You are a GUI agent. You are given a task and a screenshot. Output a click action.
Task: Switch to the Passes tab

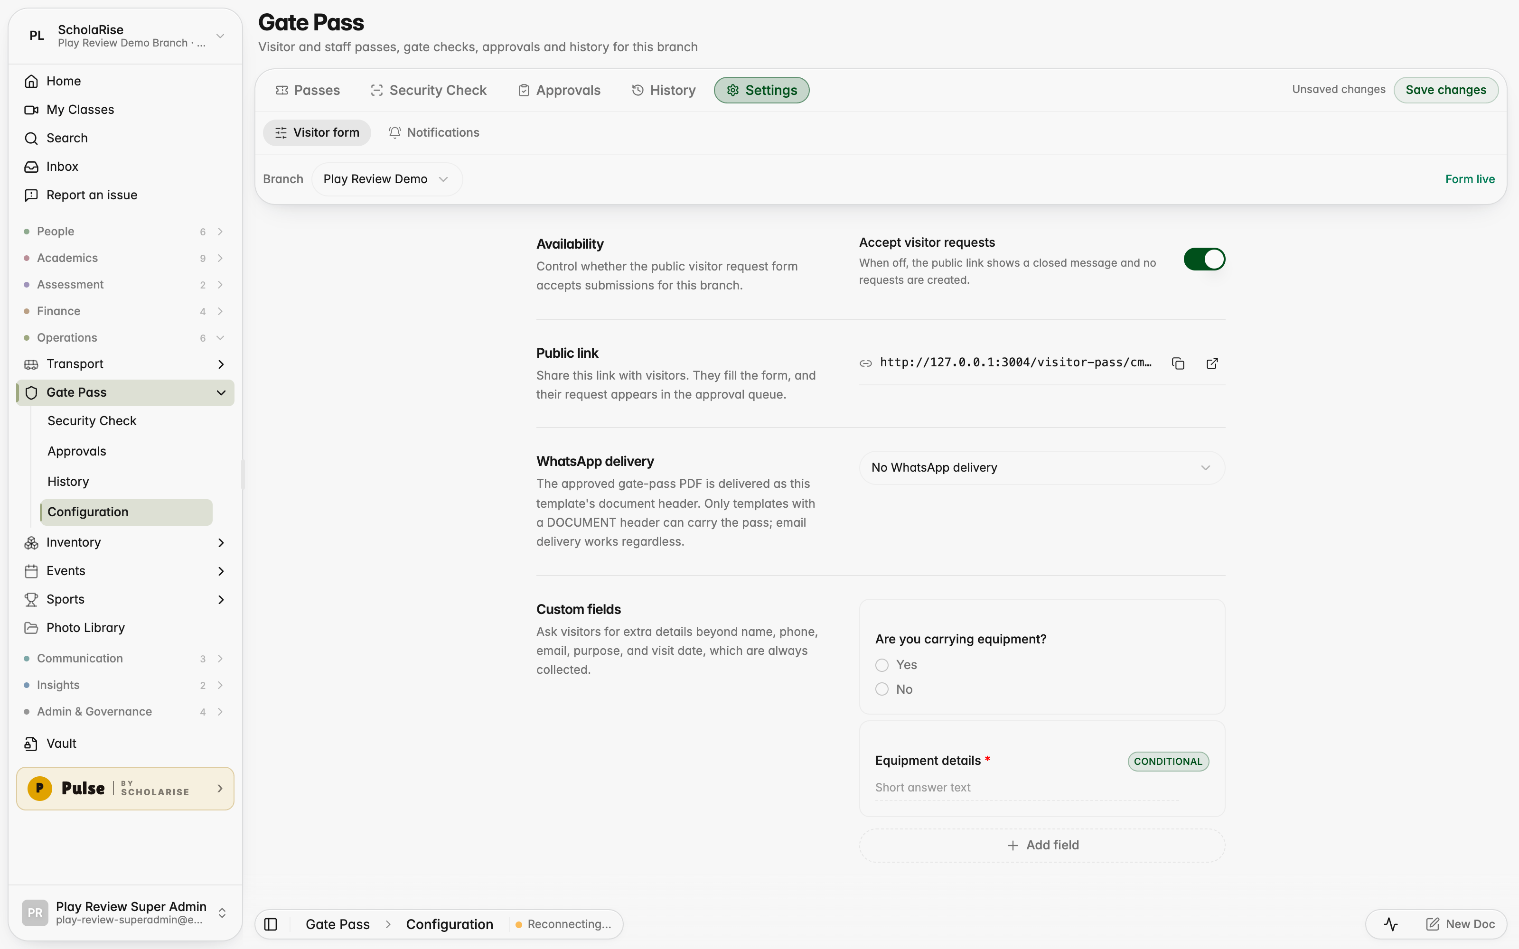tap(308, 90)
